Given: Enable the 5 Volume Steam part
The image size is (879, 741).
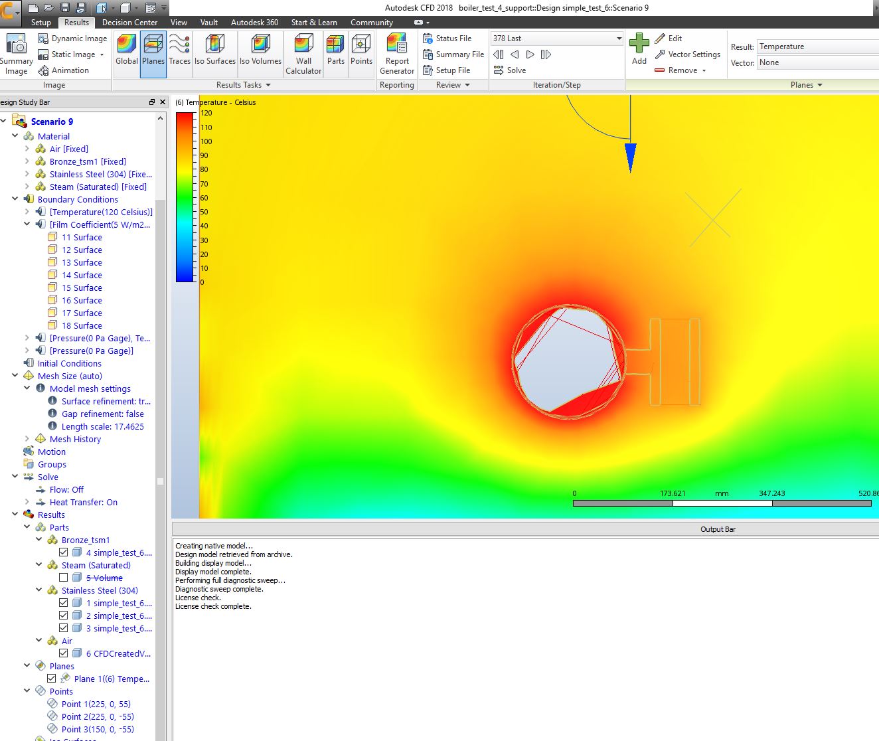Looking at the screenshot, I should [64, 577].
